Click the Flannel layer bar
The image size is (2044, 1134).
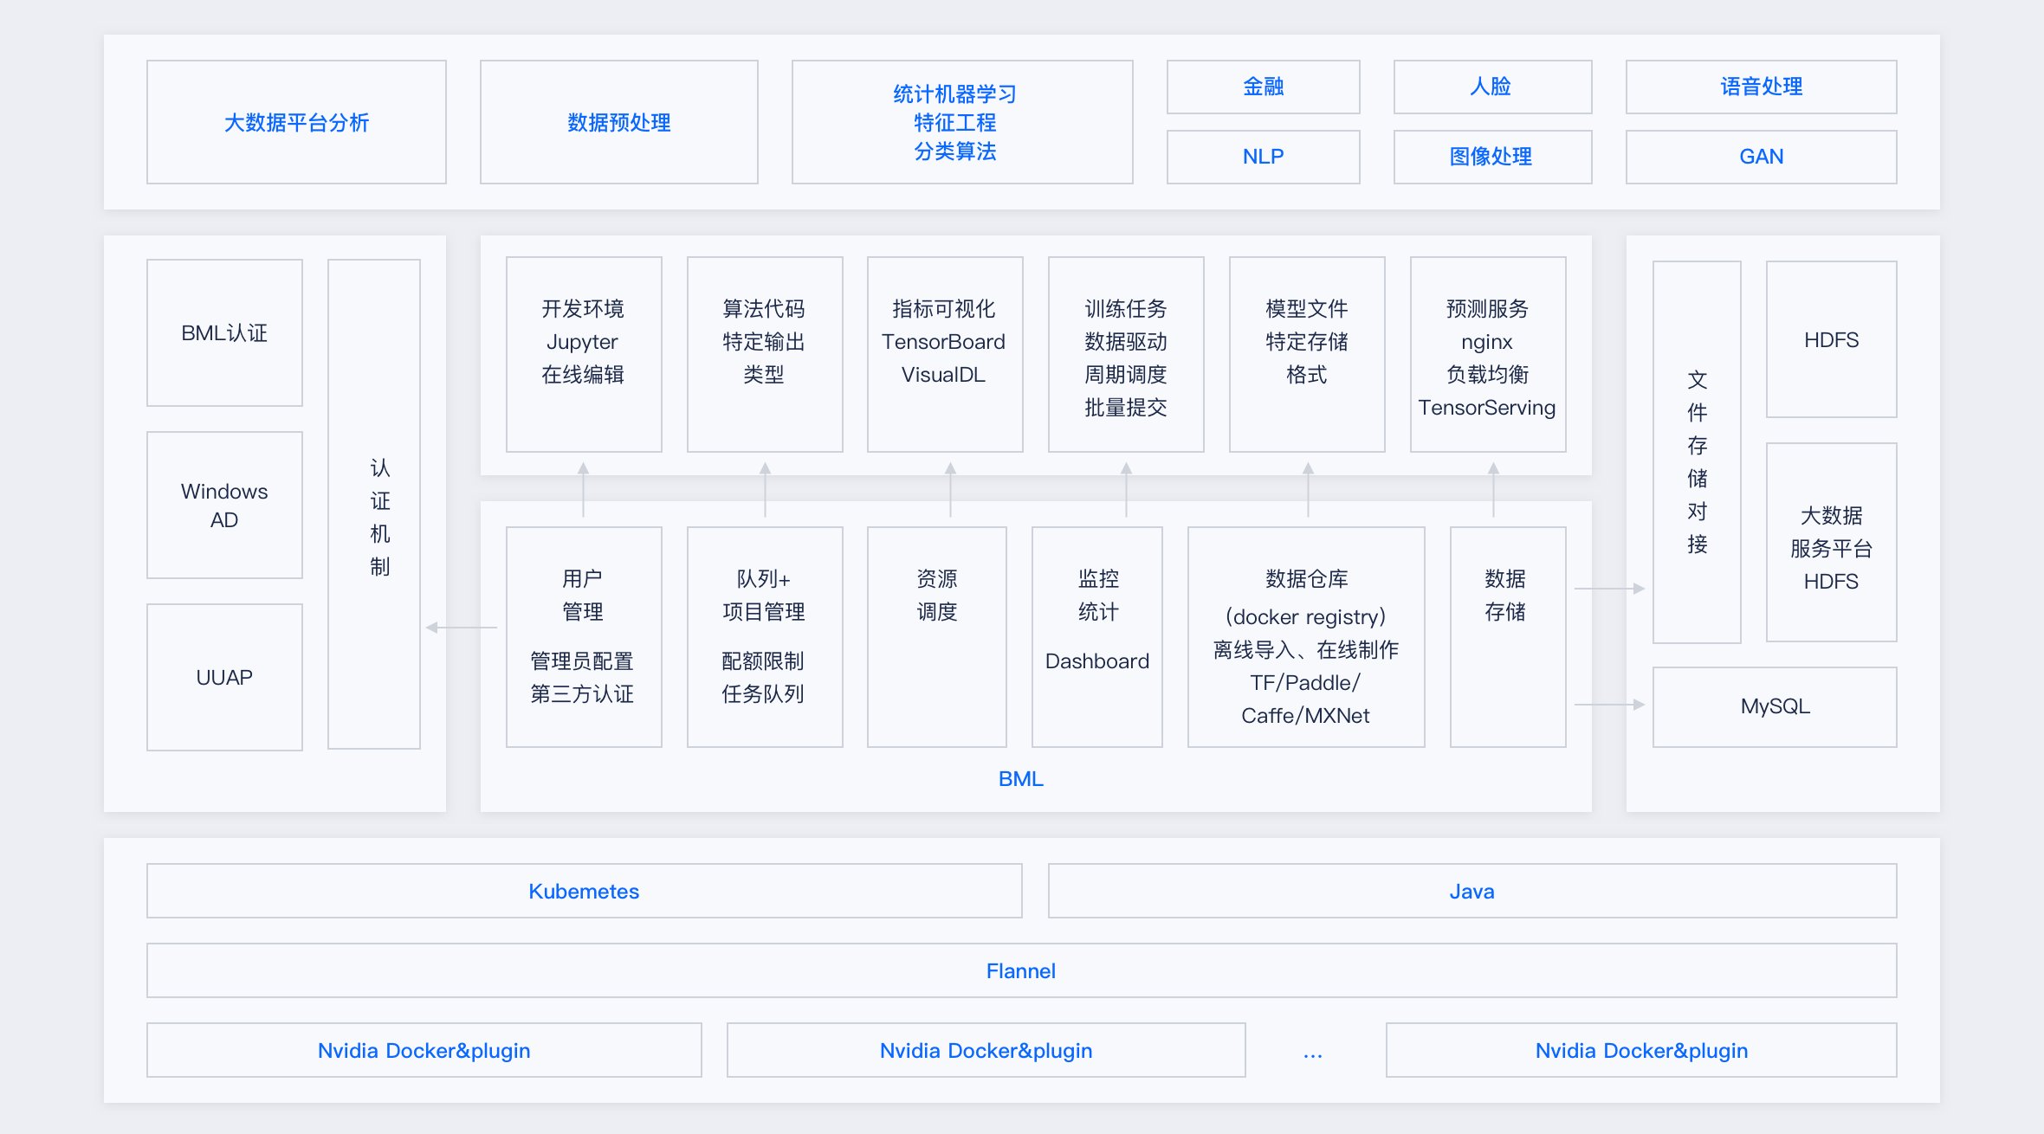tap(1020, 970)
